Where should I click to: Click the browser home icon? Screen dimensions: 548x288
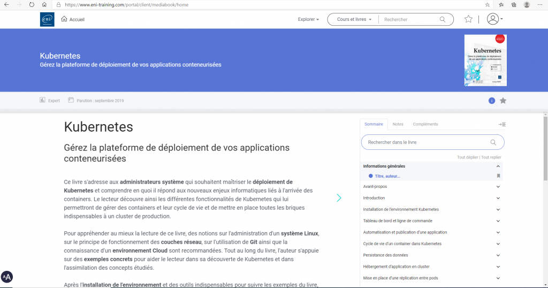pos(44,4)
